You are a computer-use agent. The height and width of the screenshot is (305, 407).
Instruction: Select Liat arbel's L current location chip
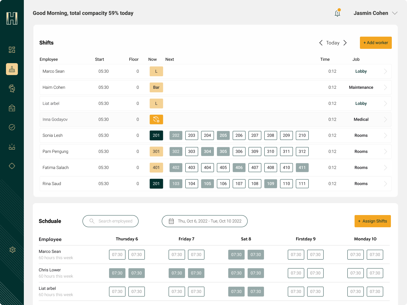coord(156,103)
